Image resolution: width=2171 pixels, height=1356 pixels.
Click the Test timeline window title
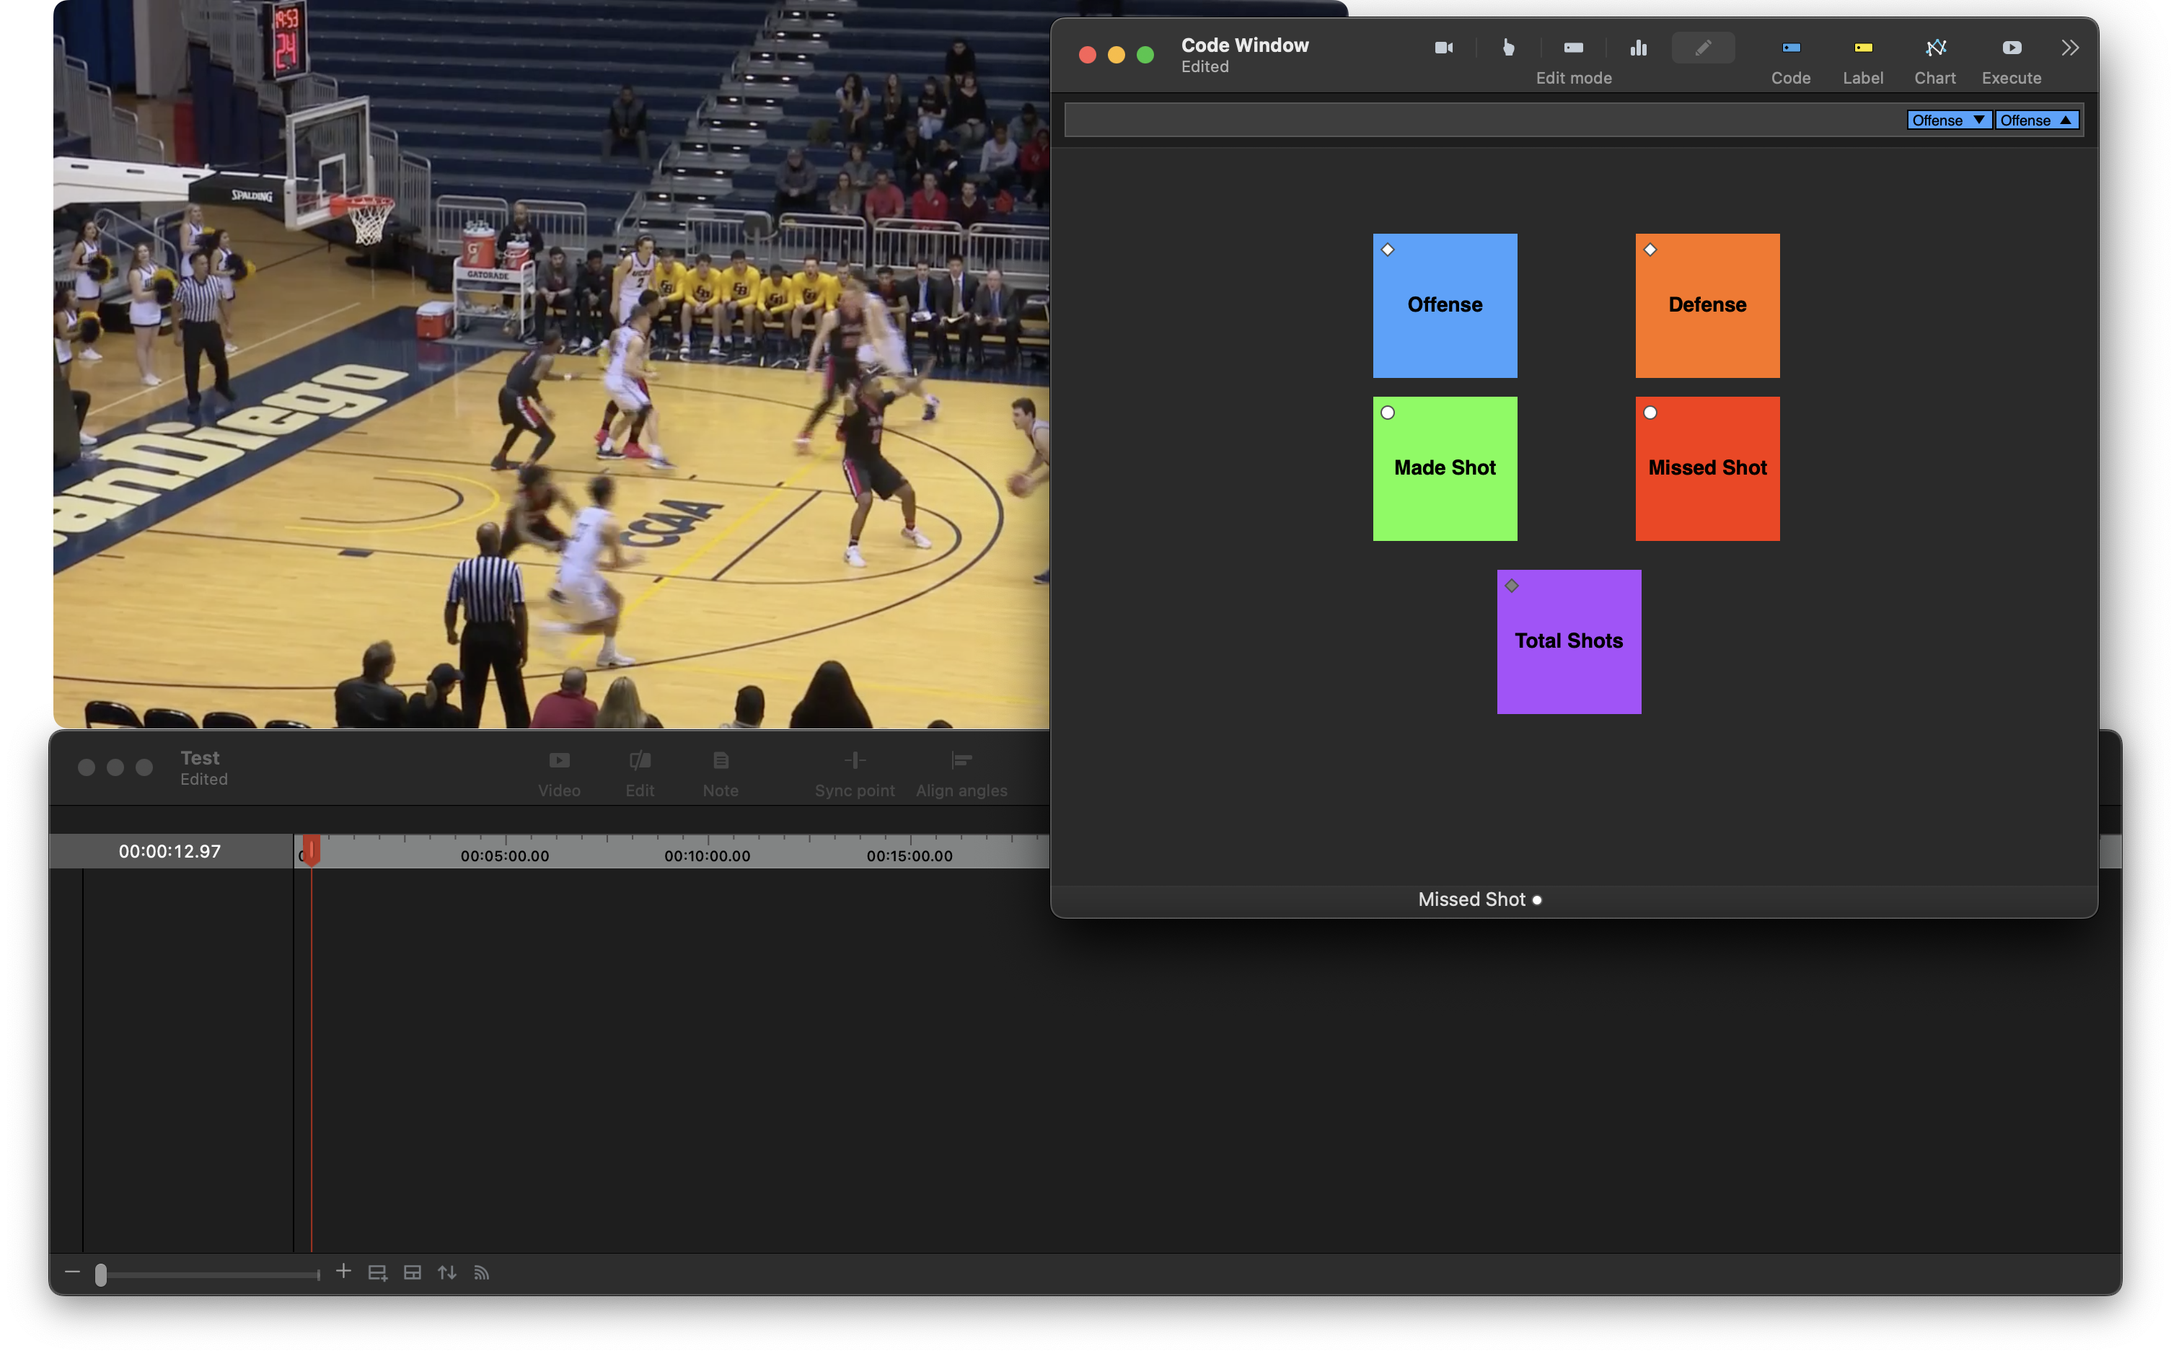[x=200, y=758]
